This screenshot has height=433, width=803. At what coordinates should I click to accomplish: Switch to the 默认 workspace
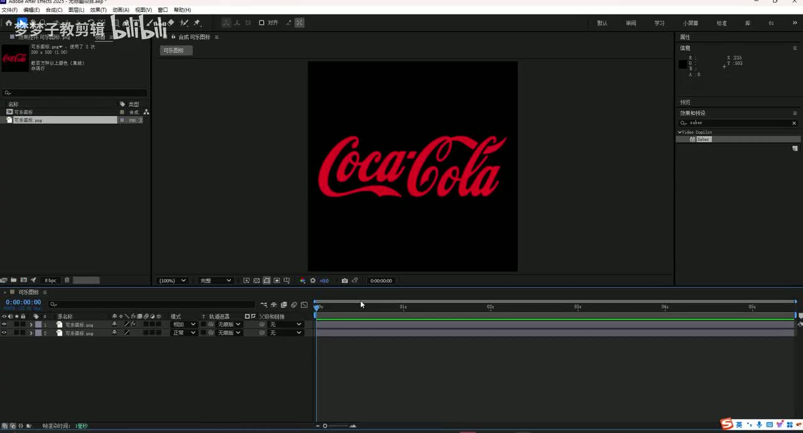602,23
